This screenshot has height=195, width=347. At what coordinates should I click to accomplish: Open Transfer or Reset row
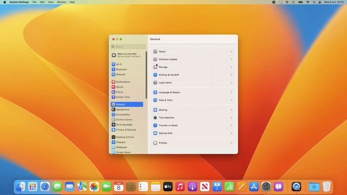coord(193,125)
